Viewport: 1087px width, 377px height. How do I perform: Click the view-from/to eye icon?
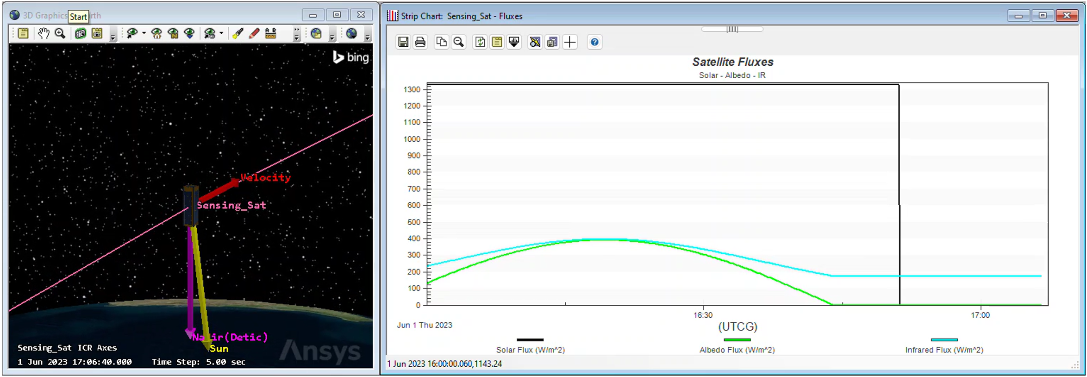[x=132, y=33]
